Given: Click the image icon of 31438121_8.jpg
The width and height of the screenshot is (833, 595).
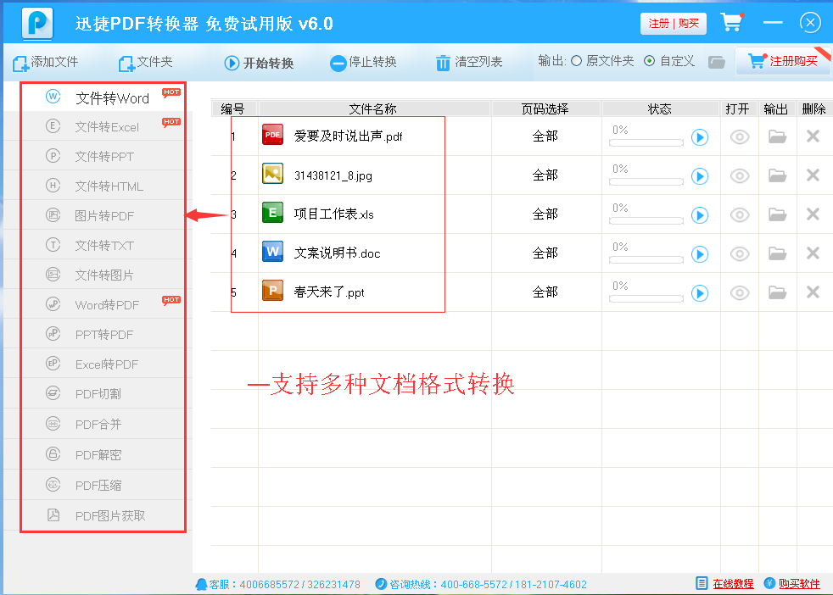Looking at the screenshot, I should [x=272, y=174].
